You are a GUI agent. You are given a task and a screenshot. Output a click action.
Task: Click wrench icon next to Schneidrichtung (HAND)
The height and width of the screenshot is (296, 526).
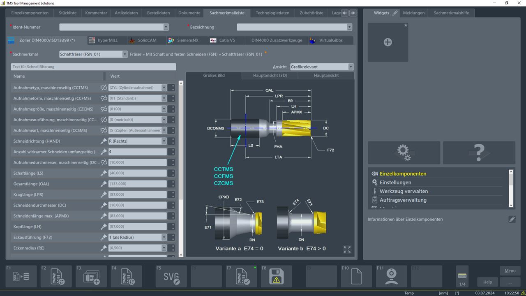pos(104,141)
